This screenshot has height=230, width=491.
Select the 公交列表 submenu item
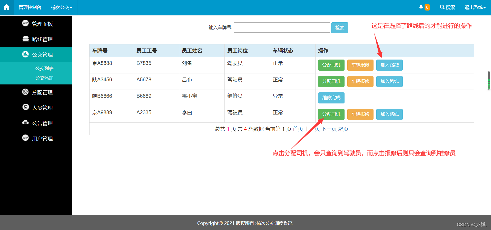click(44, 69)
